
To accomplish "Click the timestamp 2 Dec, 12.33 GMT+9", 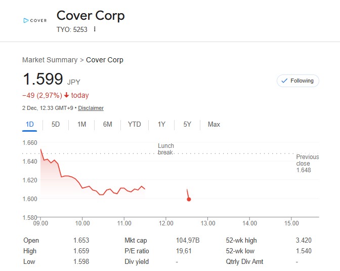I will tap(48, 108).
